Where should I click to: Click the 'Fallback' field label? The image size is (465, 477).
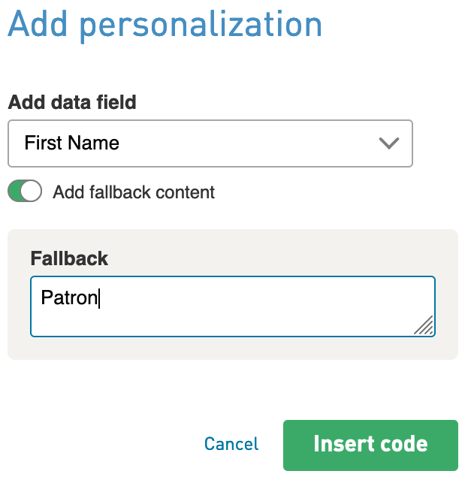pos(69,258)
